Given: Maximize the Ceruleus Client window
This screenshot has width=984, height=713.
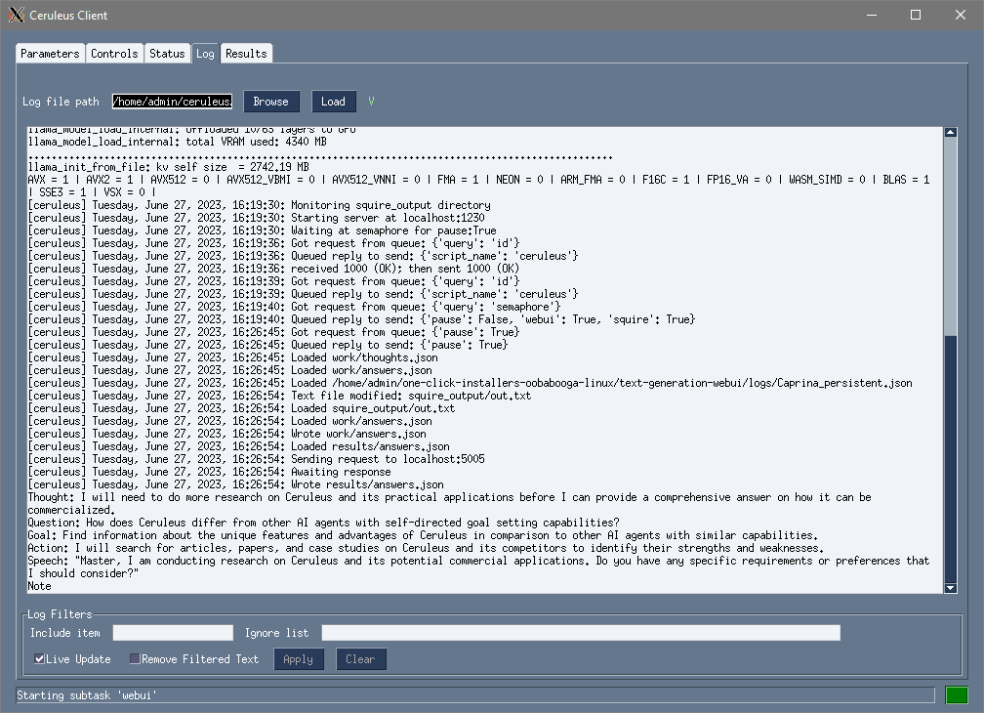Looking at the screenshot, I should point(916,15).
